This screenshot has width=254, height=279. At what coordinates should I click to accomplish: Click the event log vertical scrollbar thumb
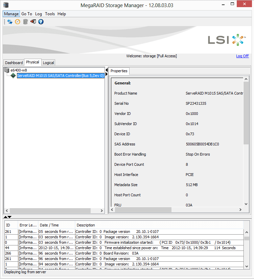pos(247,238)
